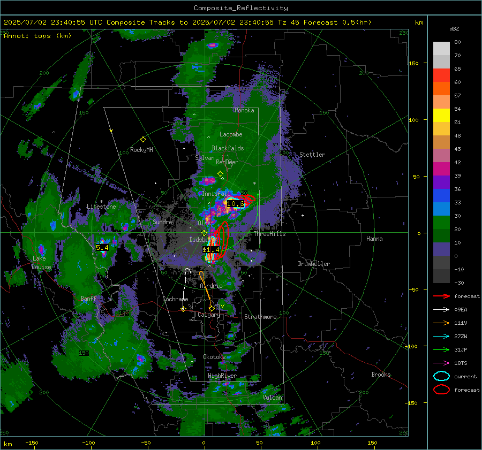Click the white 09EA track arrow
Image resolution: width=482 pixels, height=450 pixels.
pos(441,309)
